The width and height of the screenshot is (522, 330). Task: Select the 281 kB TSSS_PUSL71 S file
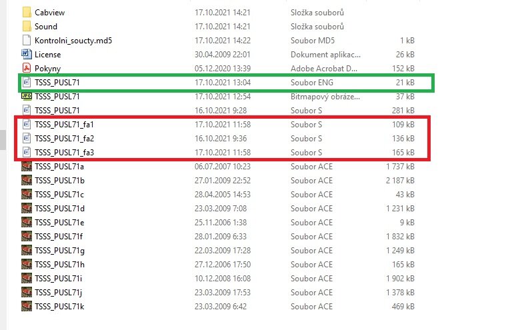(57, 111)
